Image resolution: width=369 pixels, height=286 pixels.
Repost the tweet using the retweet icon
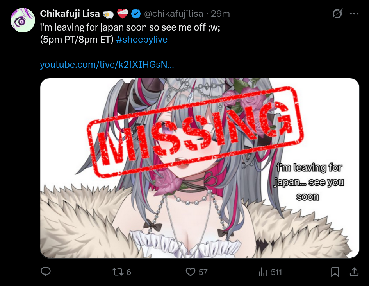click(118, 272)
